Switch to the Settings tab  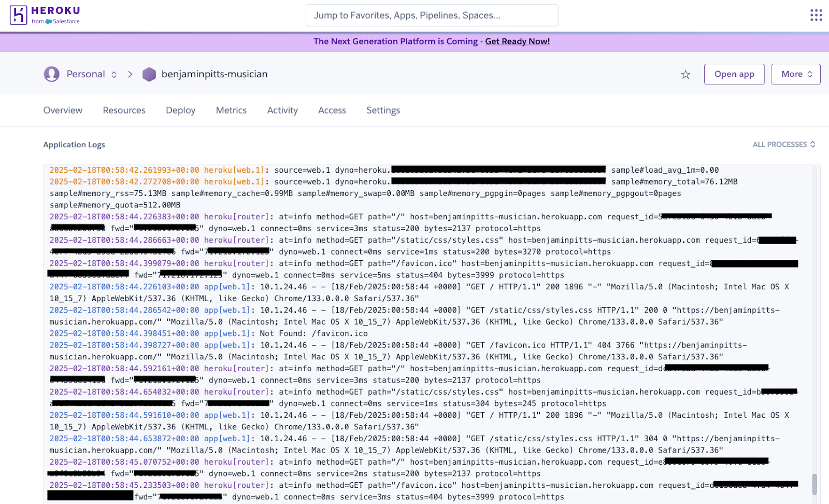click(383, 110)
